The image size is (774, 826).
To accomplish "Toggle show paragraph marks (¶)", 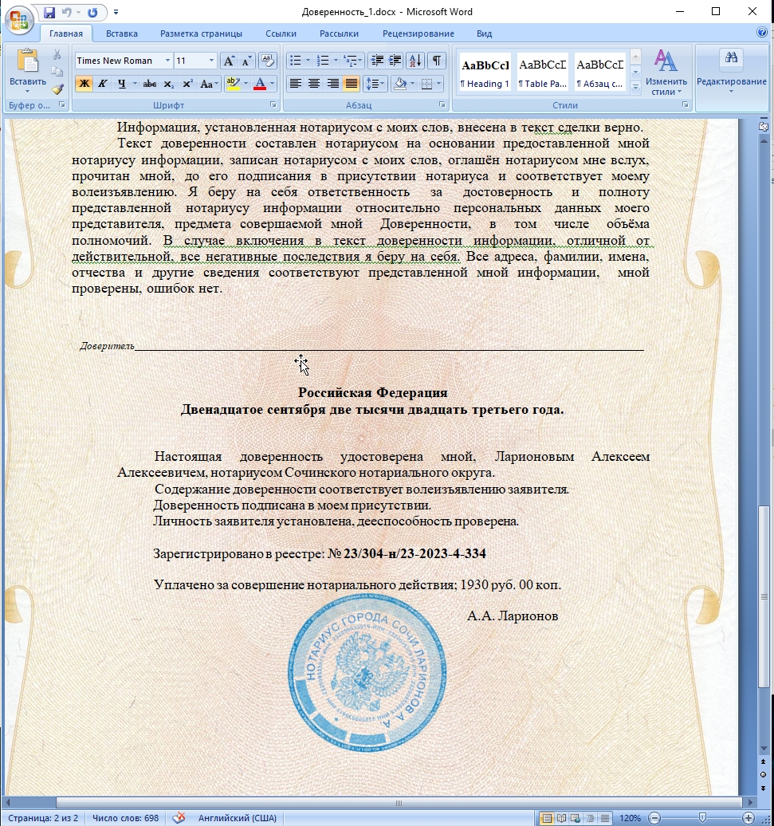I will 437,61.
